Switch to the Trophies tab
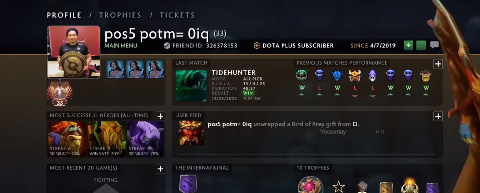Image resolution: width=480 pixels, height=193 pixels. pos(120,15)
